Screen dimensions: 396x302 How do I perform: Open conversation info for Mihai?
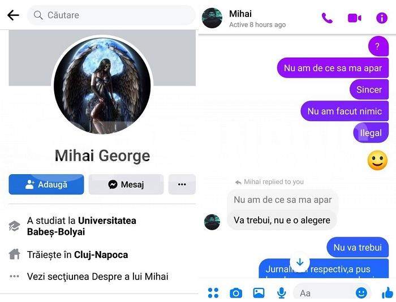(x=382, y=18)
